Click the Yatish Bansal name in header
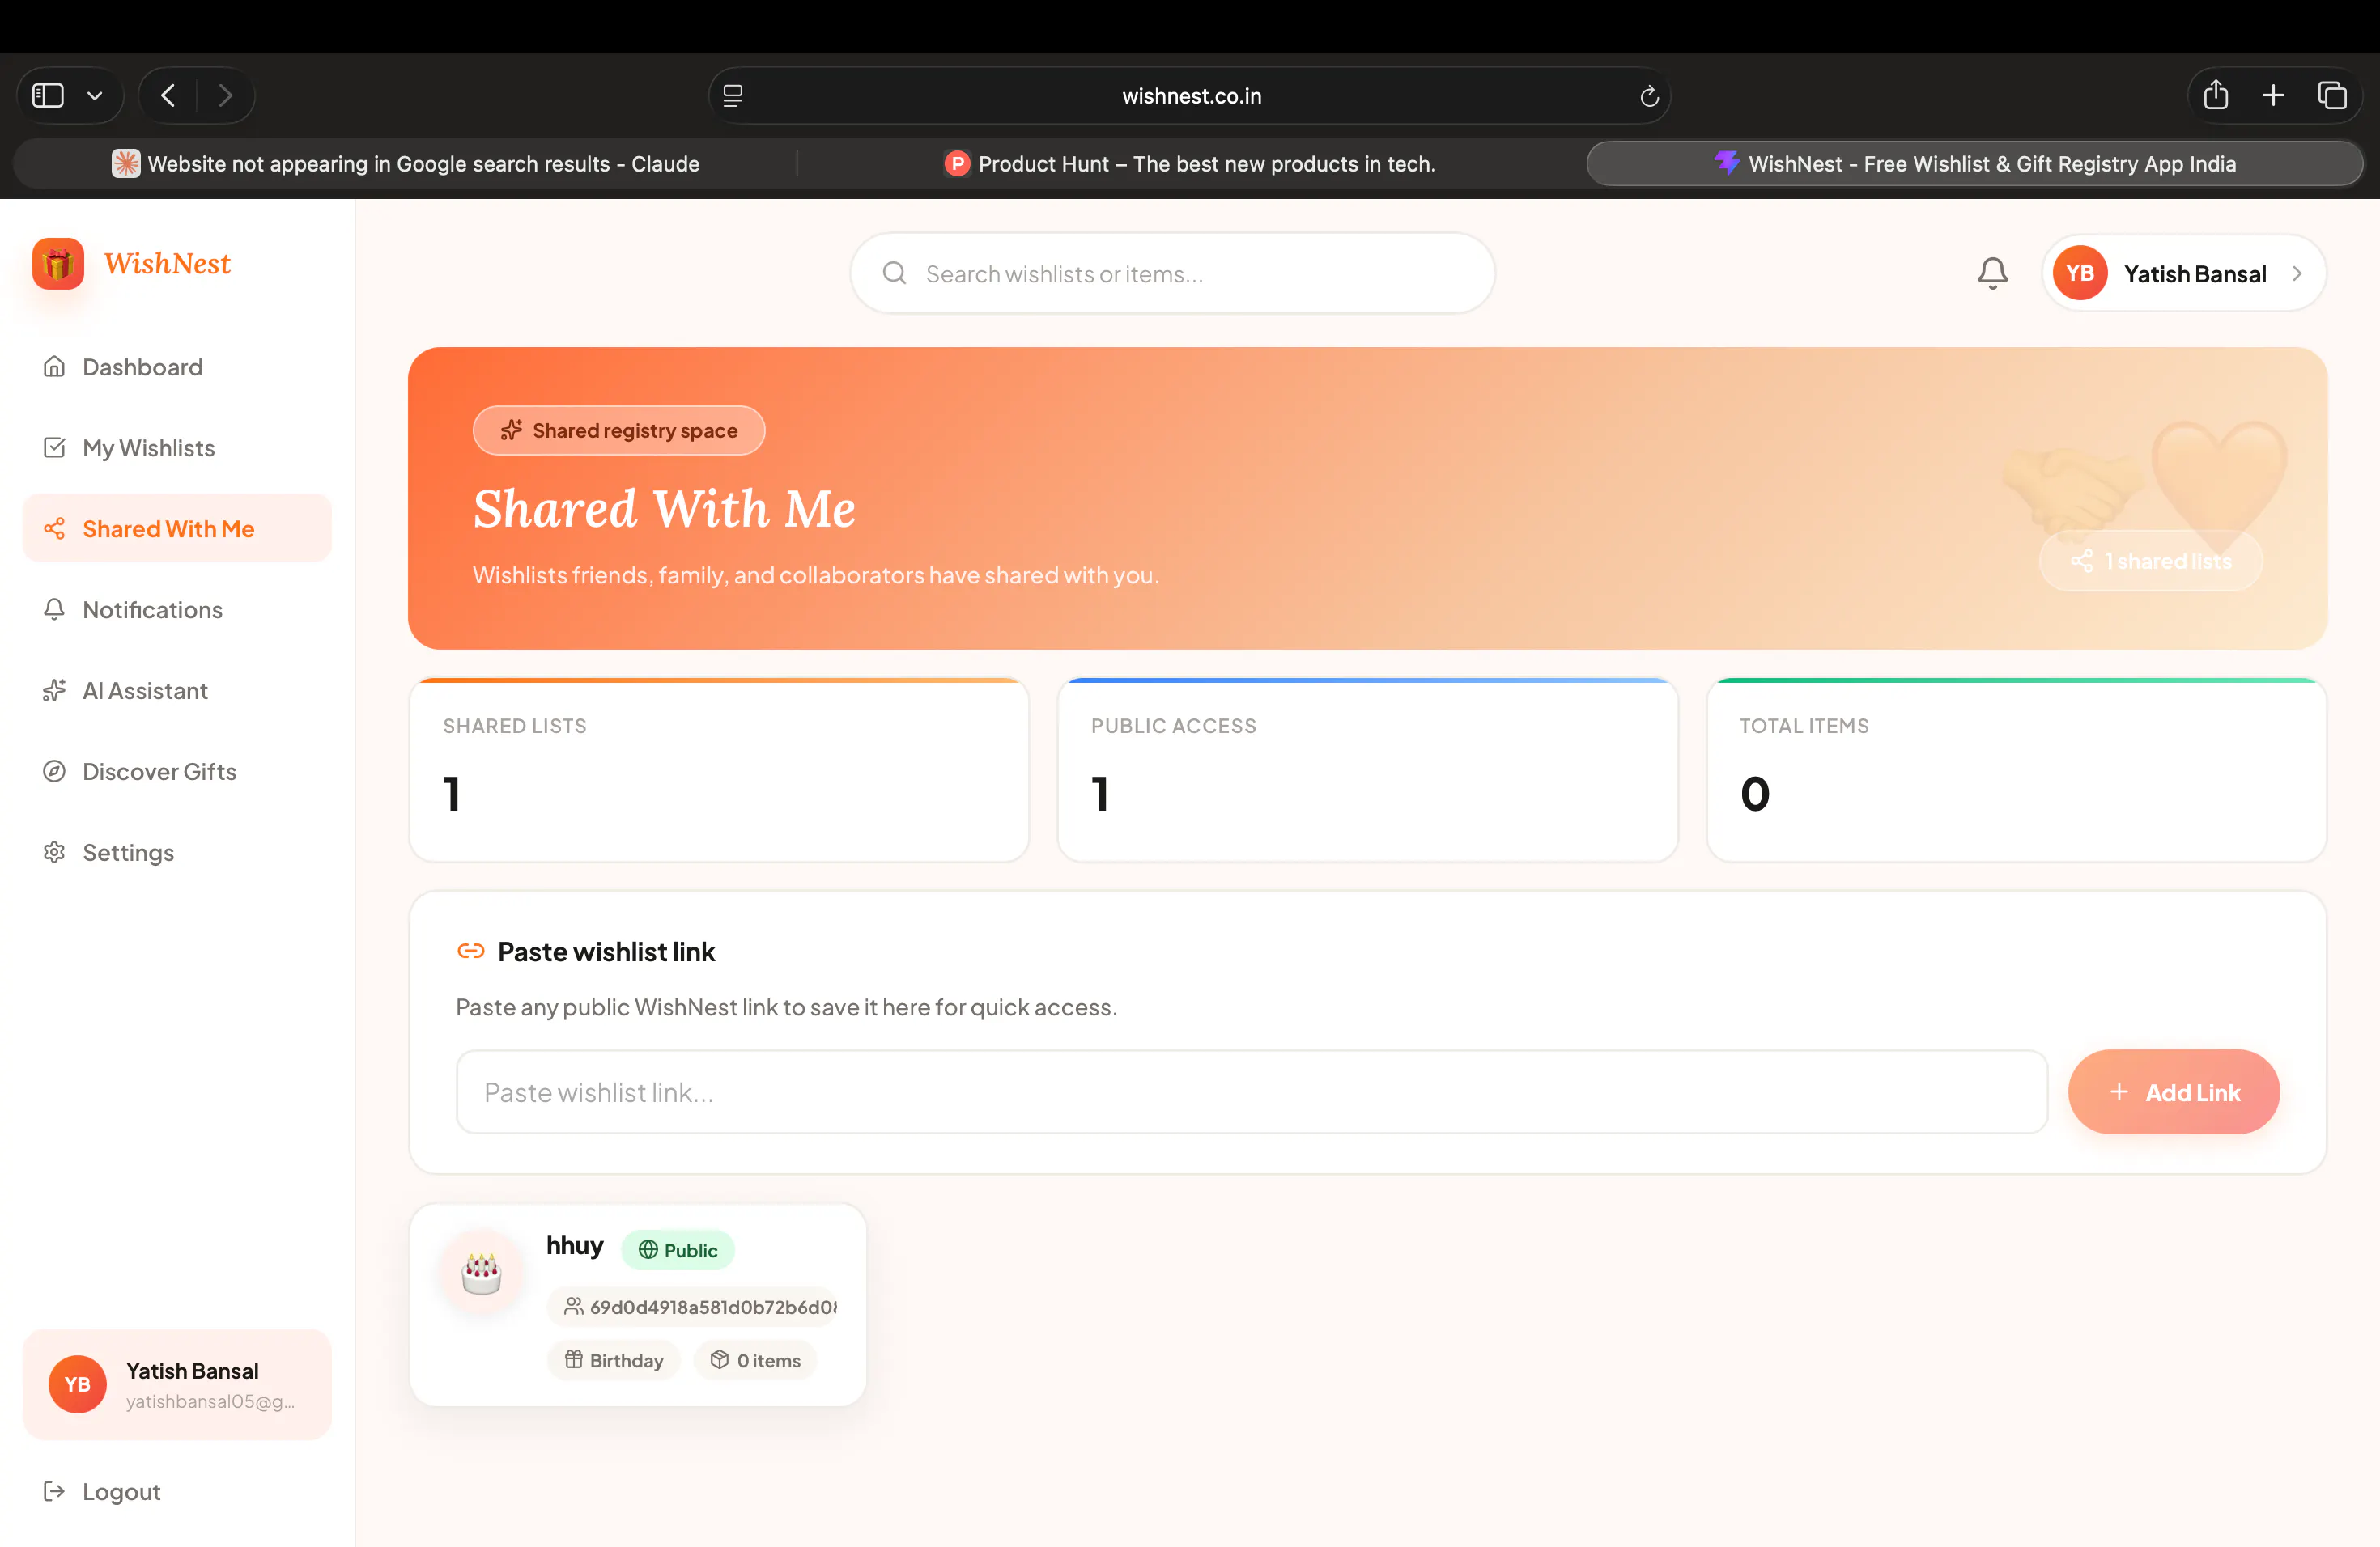Viewport: 2380px width, 1547px height. 2195,273
